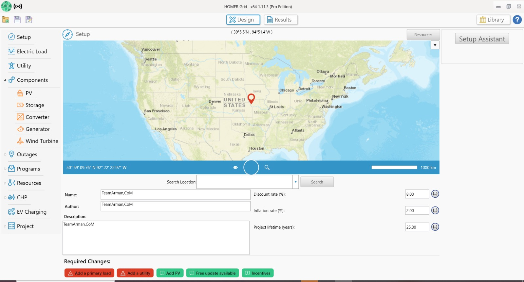The width and height of the screenshot is (524, 282).
Task: Open the Wind Turbine component
Action: tap(42, 141)
